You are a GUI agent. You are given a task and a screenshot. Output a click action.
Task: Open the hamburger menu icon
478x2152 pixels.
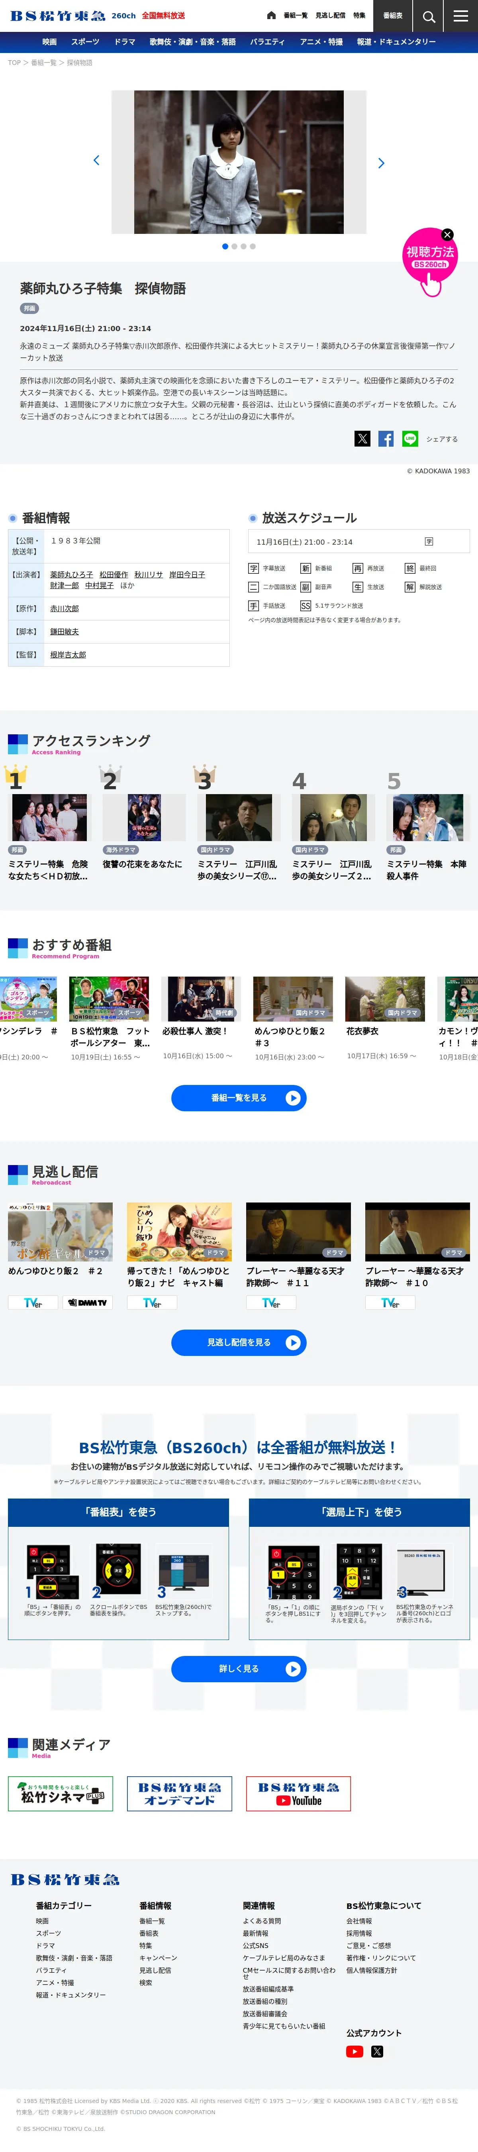coord(460,16)
